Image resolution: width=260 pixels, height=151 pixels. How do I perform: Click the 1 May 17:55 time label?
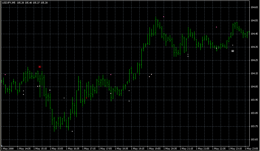105,149
